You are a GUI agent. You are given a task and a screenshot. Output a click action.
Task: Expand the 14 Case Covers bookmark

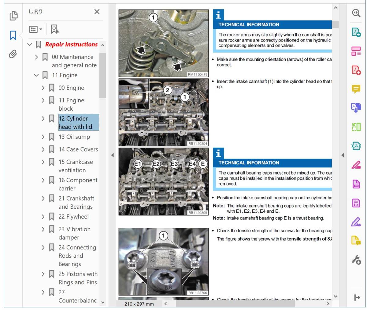[x=43, y=149]
